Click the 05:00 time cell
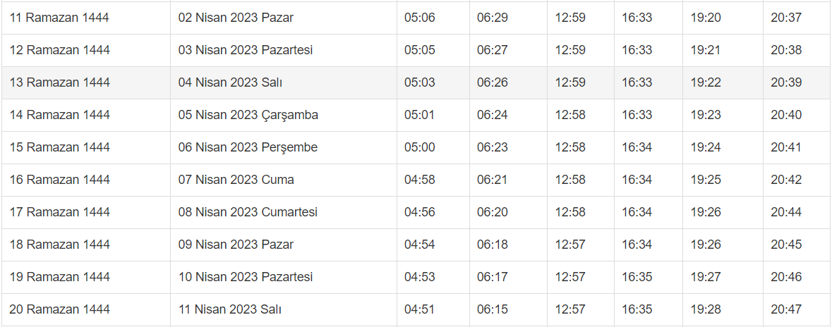This screenshot has height=327, width=832. coord(419,147)
